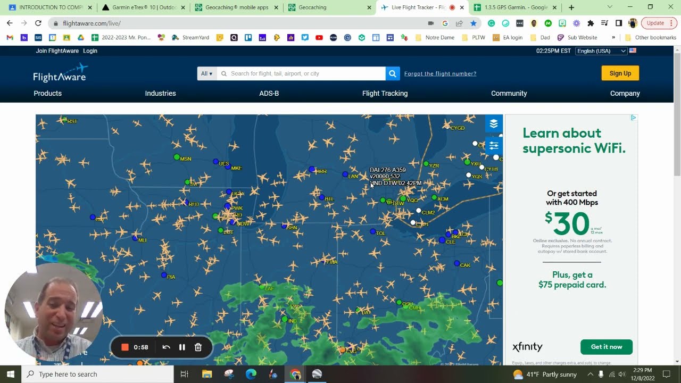Open the Industries menu
681x383 pixels.
(160, 93)
